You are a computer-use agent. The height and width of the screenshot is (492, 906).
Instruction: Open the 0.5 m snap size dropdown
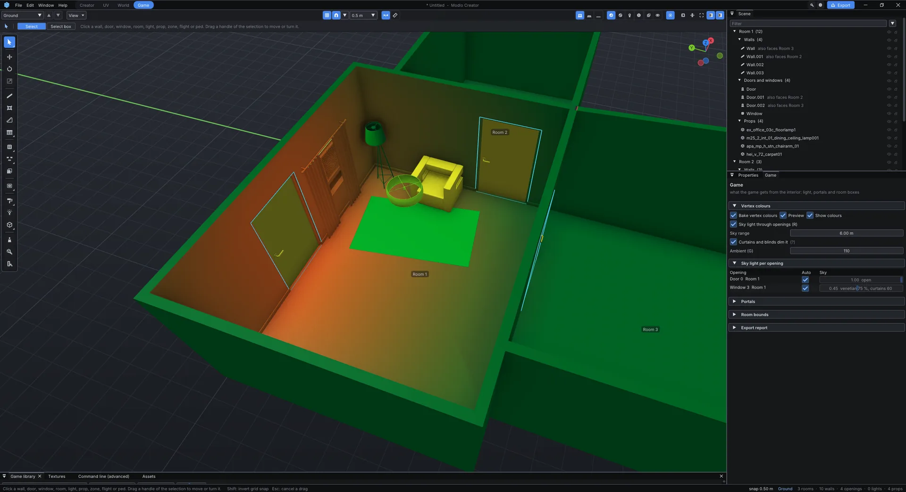[363, 16]
